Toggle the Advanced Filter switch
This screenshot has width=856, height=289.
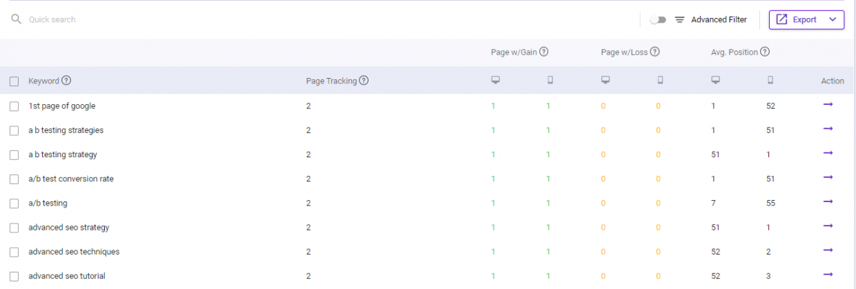[658, 20]
